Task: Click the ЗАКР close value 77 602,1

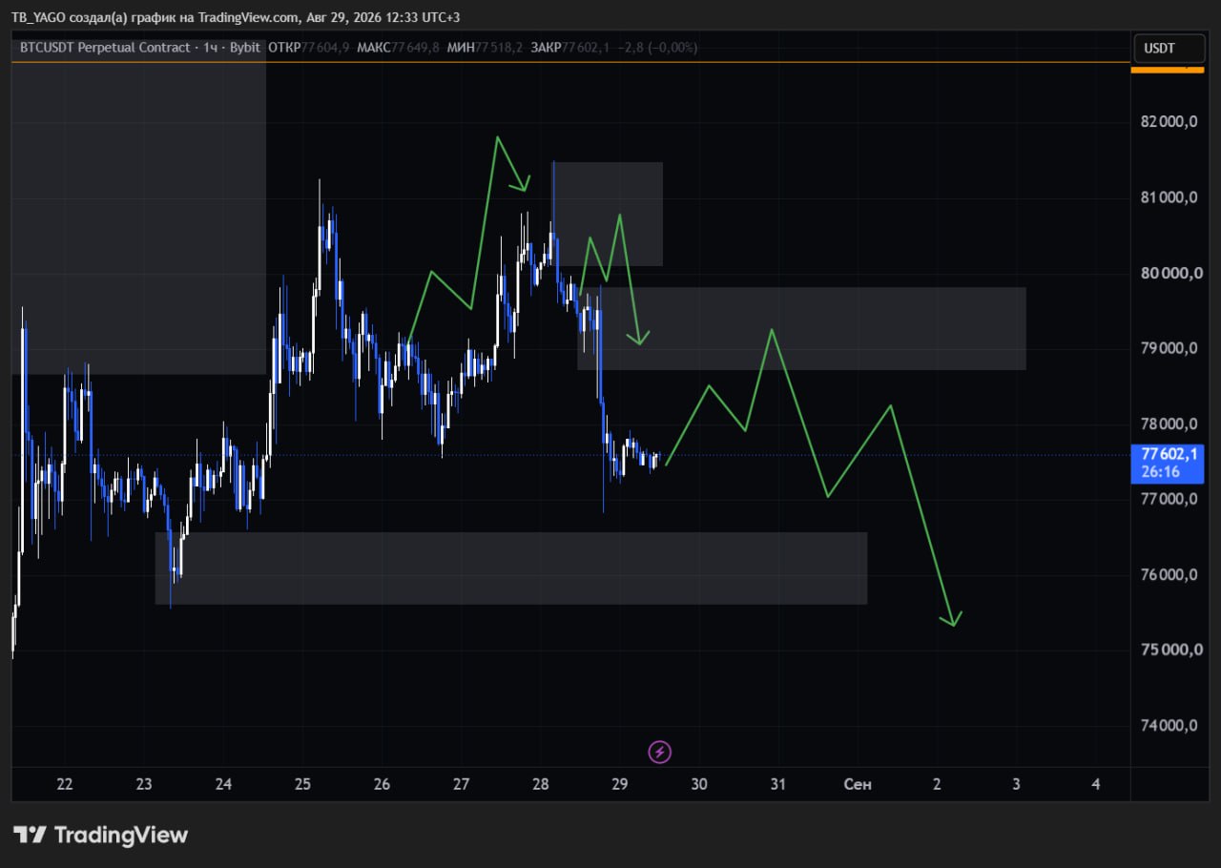Action: tap(588, 47)
